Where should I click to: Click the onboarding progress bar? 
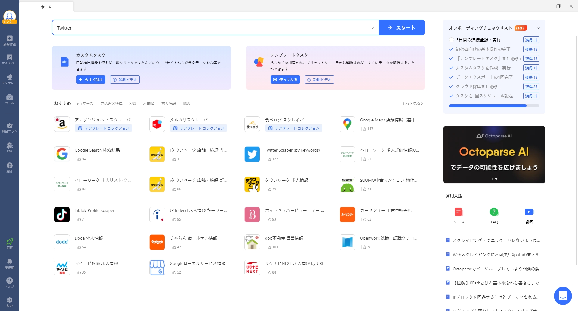(494, 106)
